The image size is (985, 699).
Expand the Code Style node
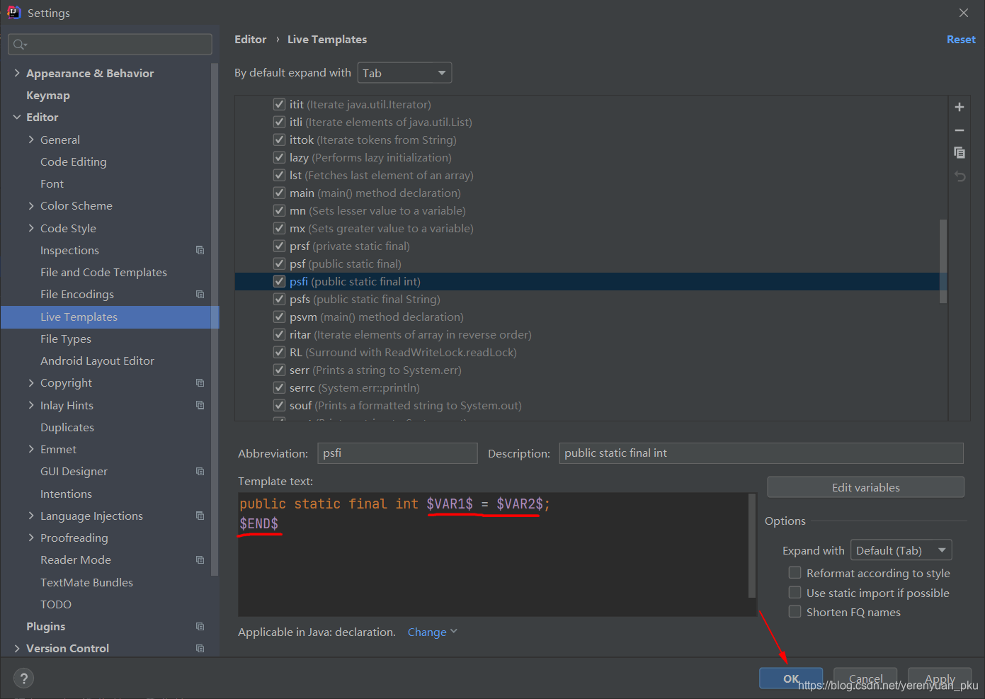coord(31,228)
